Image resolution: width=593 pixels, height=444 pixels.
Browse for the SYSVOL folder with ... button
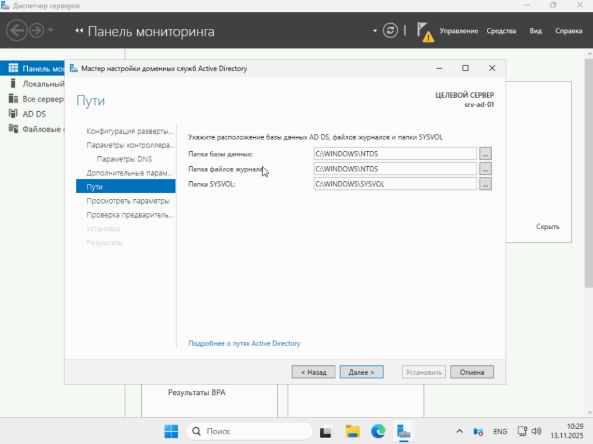[x=485, y=183]
